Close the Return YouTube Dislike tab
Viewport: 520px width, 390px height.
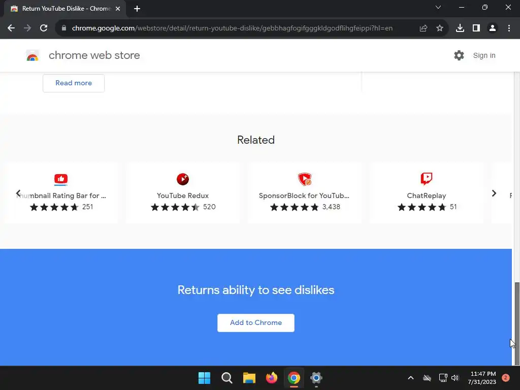coord(118,9)
